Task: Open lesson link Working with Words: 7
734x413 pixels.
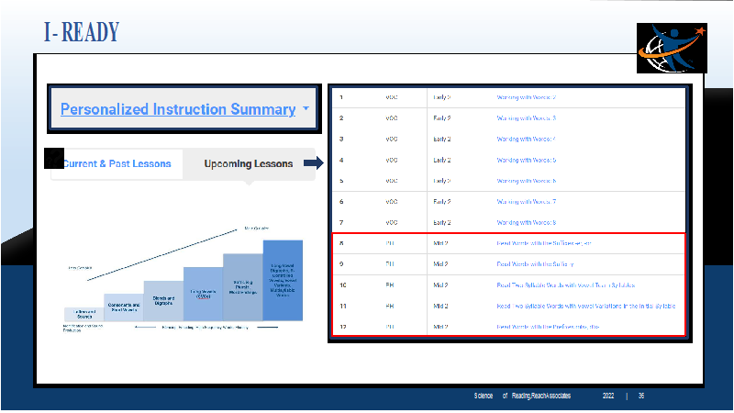Action: coord(526,202)
